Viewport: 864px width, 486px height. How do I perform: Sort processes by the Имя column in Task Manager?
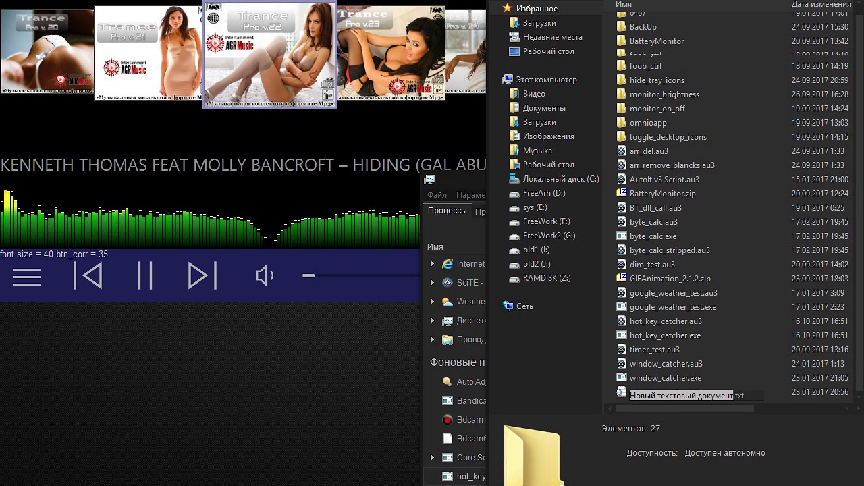pyautogui.click(x=435, y=247)
